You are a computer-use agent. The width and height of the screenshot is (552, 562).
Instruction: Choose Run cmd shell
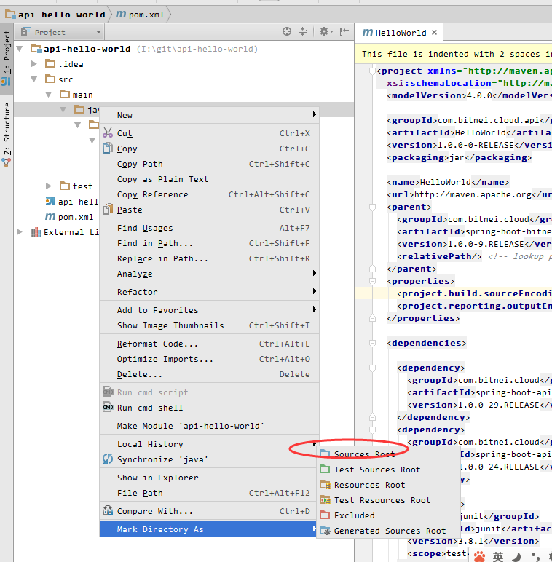coord(209,408)
